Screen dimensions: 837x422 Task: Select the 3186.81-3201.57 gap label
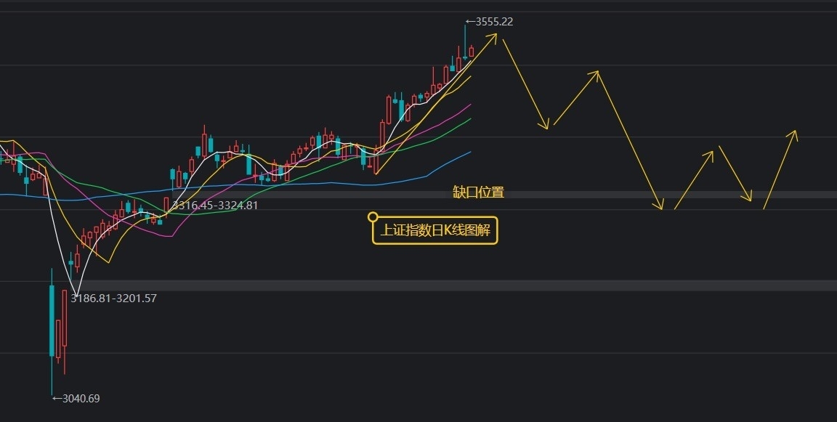click(113, 299)
